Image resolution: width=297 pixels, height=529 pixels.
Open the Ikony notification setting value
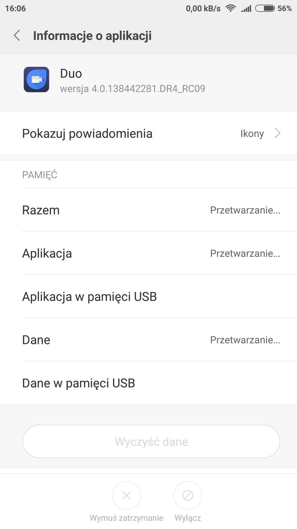252,134
